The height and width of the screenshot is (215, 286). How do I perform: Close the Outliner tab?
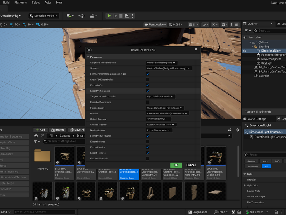coord(272,24)
